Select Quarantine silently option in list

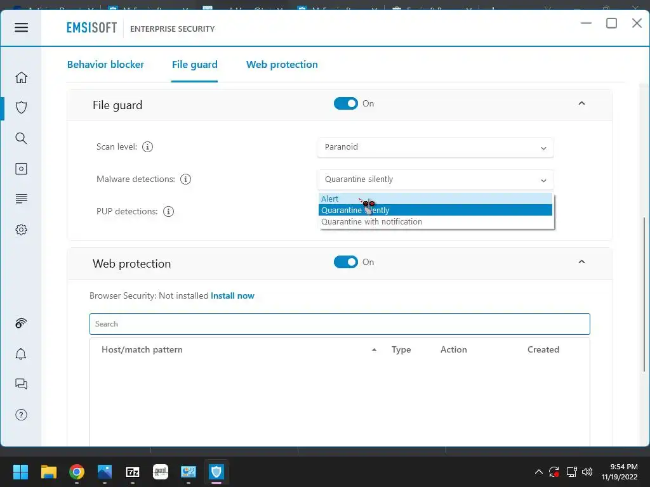tap(435, 210)
